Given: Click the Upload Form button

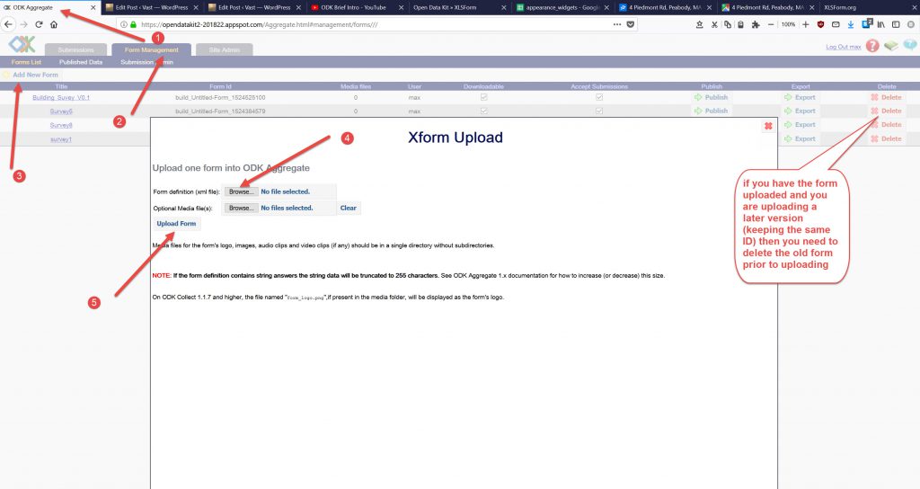Looking at the screenshot, I should coord(176,224).
